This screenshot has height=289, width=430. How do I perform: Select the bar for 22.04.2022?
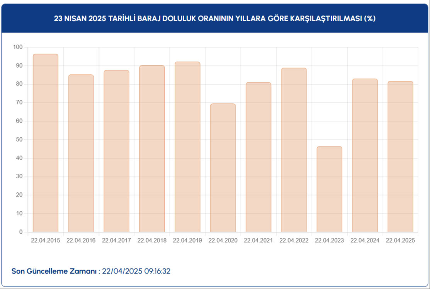294,150
